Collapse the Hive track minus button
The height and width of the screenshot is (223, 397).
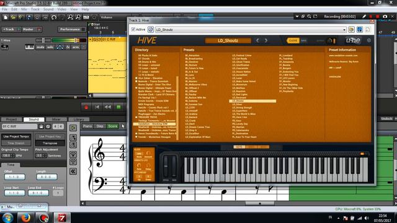[84, 47]
